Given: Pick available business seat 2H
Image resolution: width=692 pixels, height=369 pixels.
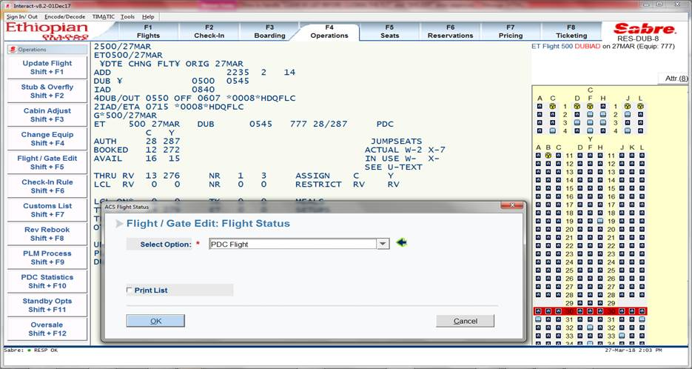Looking at the screenshot, I should click(603, 114).
